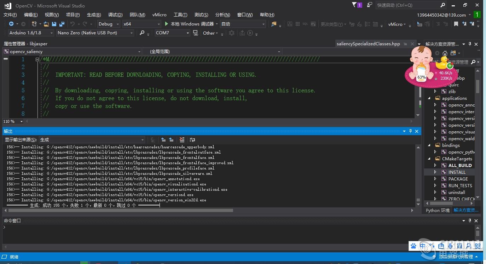This screenshot has width=486, height=264.
Task: Click the quick launch search magnifier
Action: tap(442, 5)
